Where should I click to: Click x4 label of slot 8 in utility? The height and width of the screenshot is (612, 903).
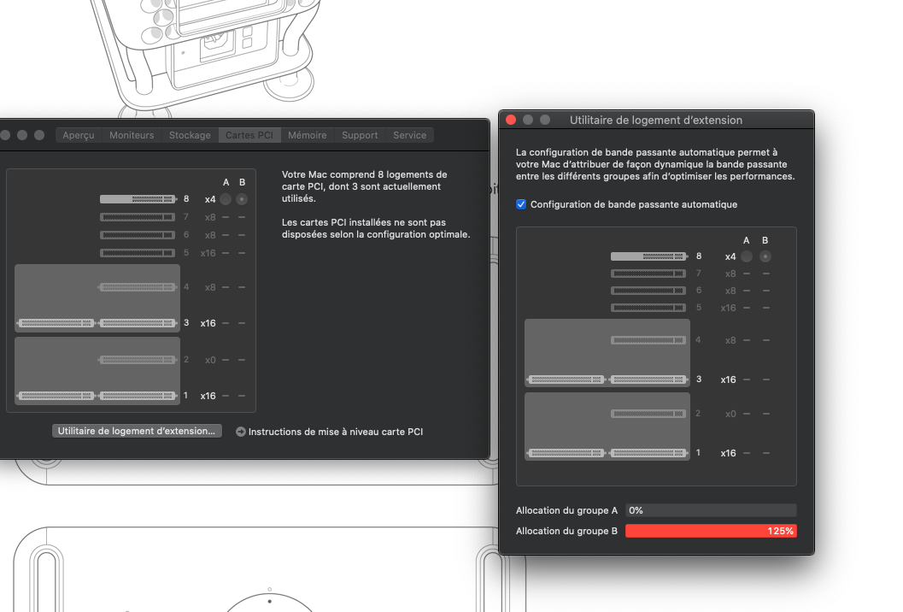pyautogui.click(x=730, y=256)
